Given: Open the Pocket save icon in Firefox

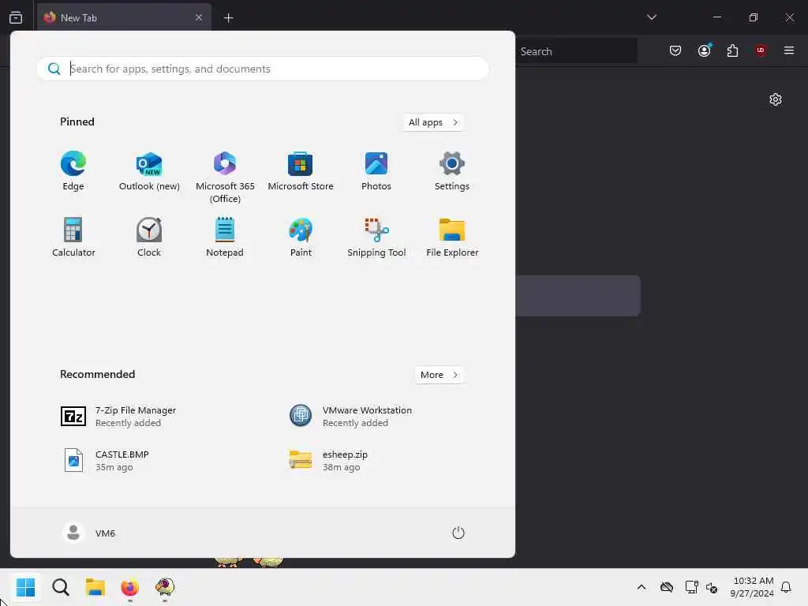Looking at the screenshot, I should click(x=675, y=50).
